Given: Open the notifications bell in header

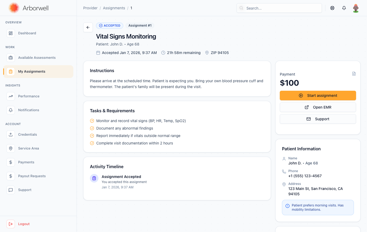Looking at the screenshot, I should [x=344, y=8].
